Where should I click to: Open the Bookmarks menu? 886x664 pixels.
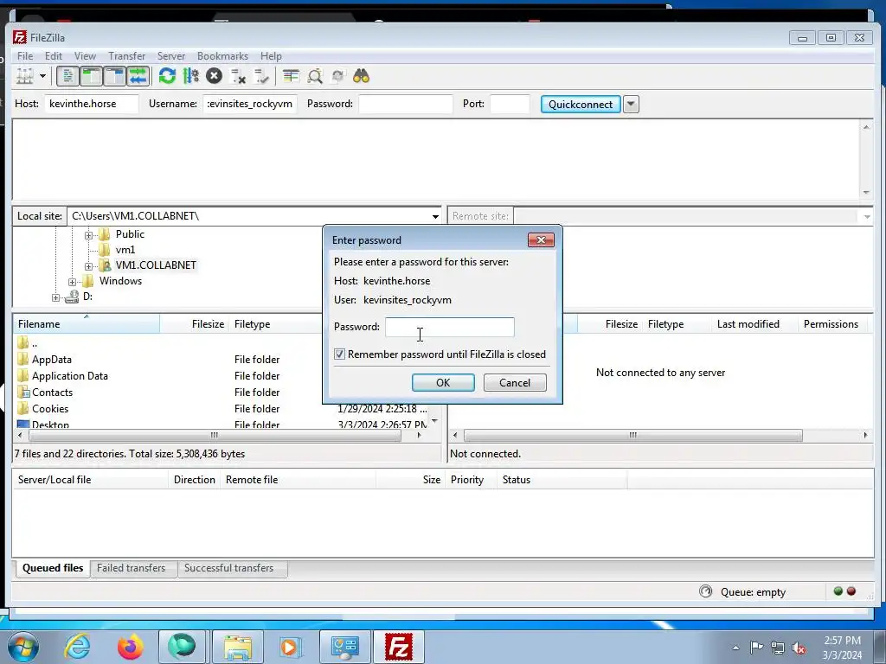[222, 56]
